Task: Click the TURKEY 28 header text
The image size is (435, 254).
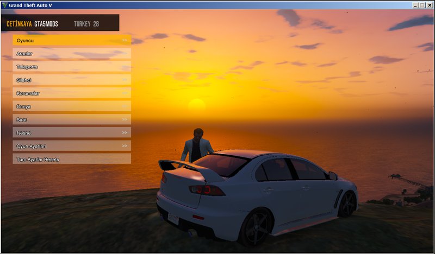Action: pos(86,24)
